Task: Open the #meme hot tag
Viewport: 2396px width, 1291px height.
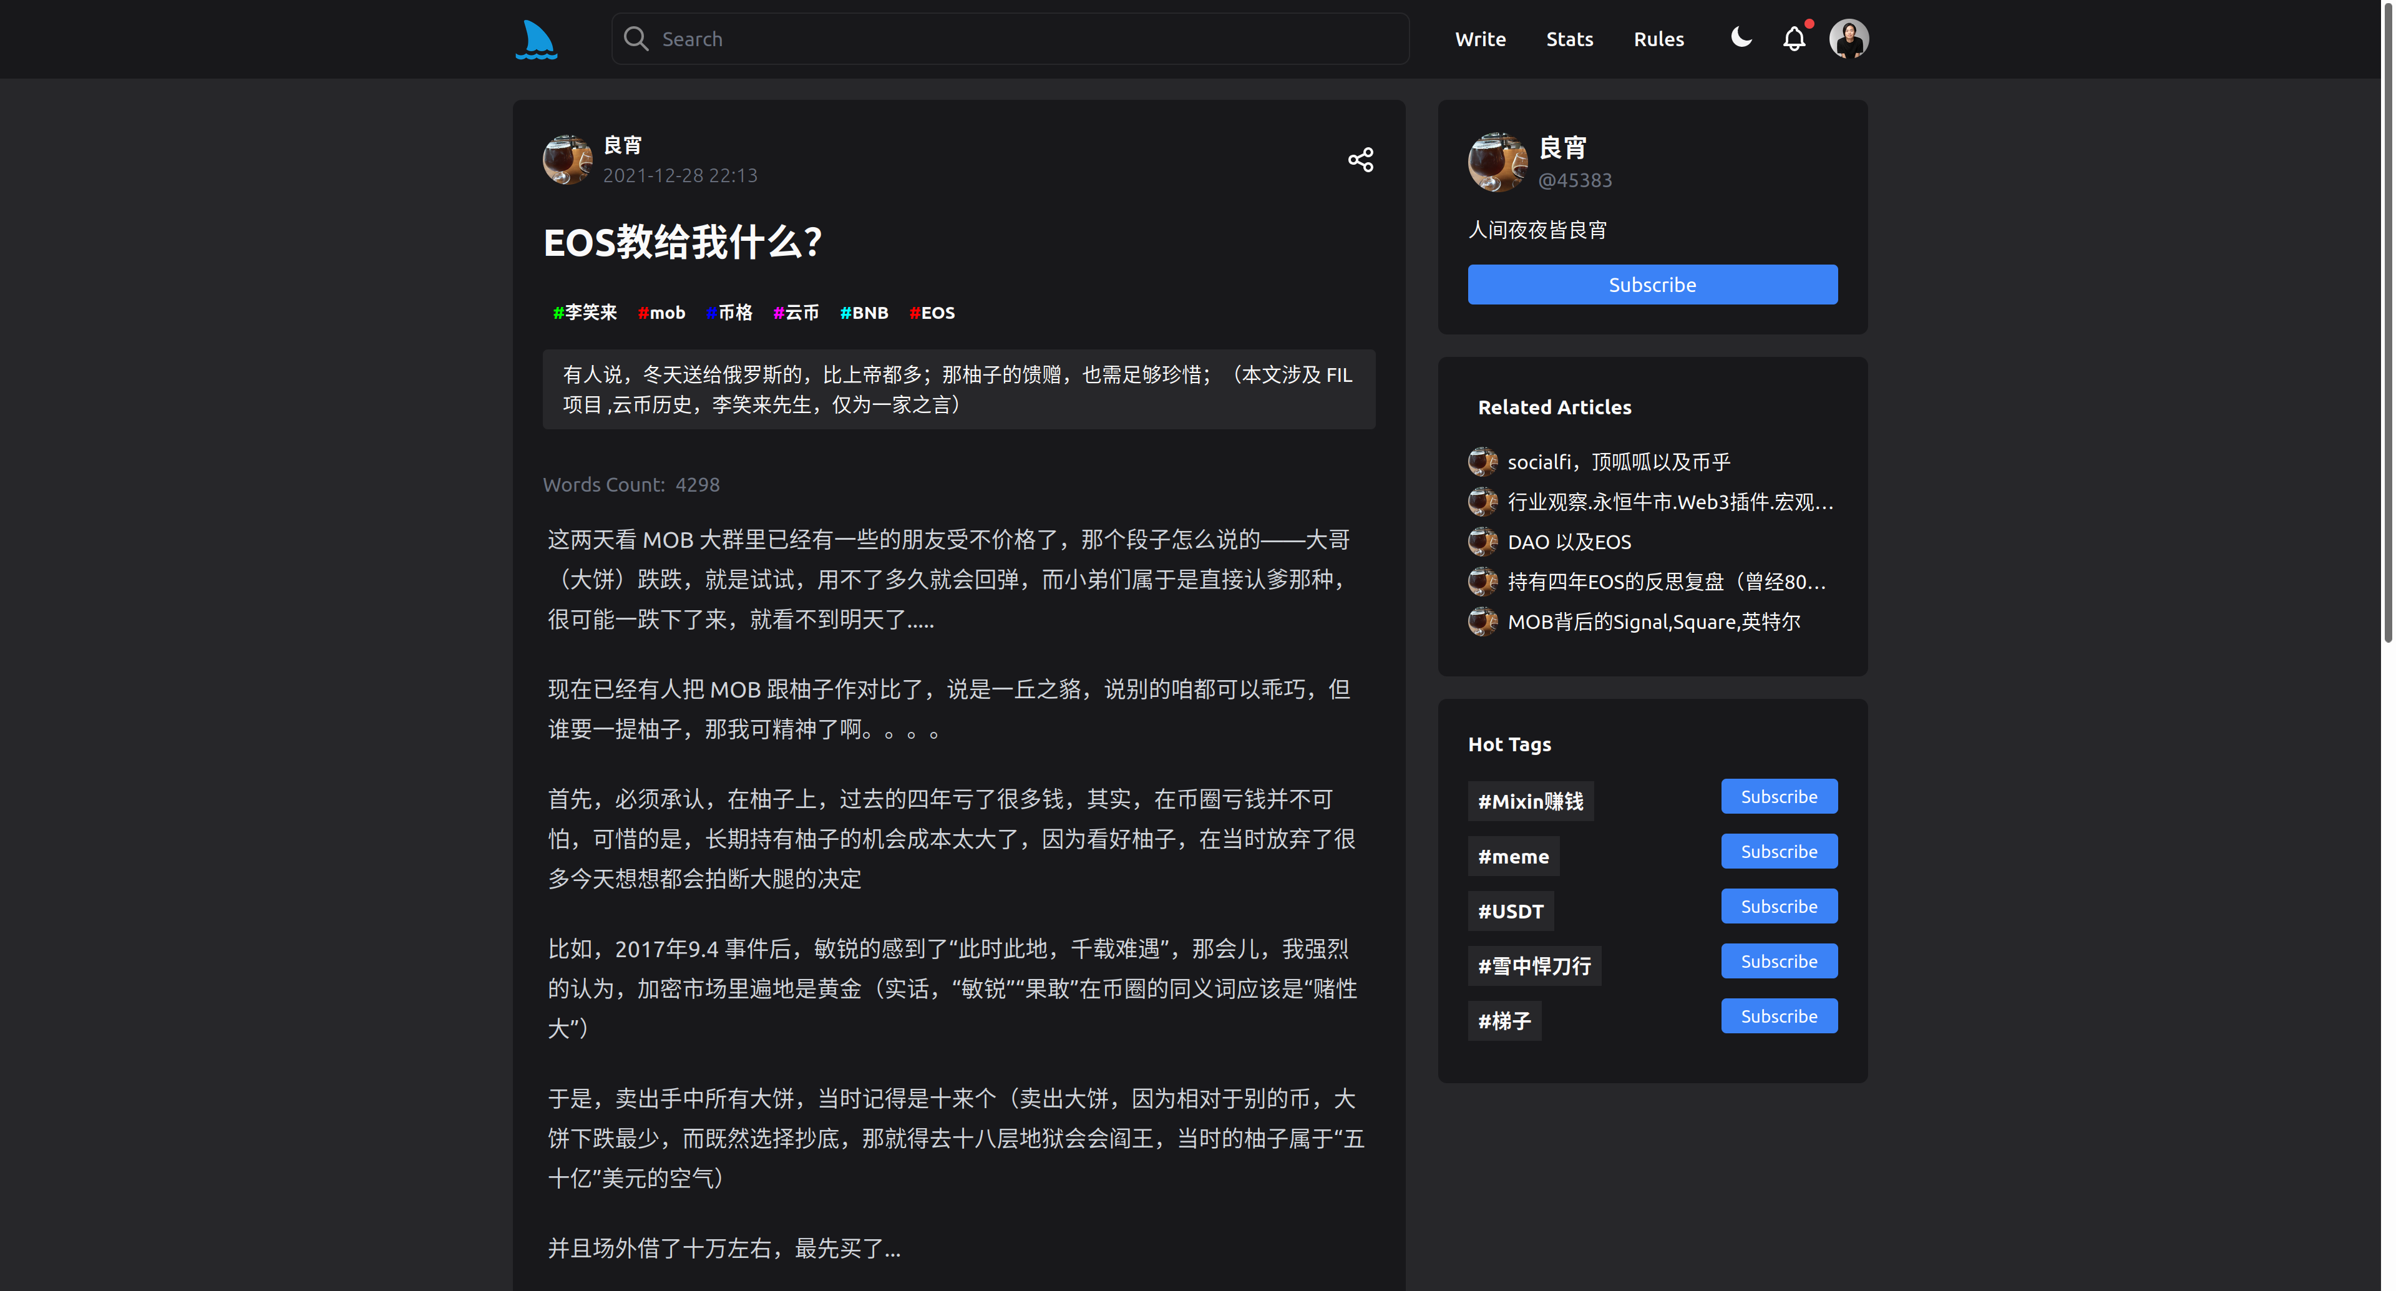Action: point(1513,857)
